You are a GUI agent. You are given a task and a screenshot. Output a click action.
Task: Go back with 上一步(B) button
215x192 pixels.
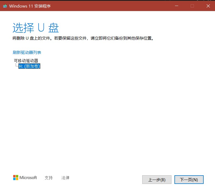click(x=157, y=180)
